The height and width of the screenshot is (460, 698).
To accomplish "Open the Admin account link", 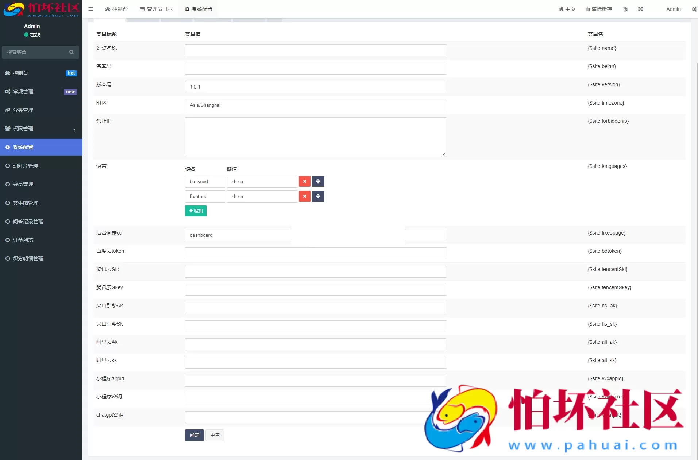I will 673,9.
